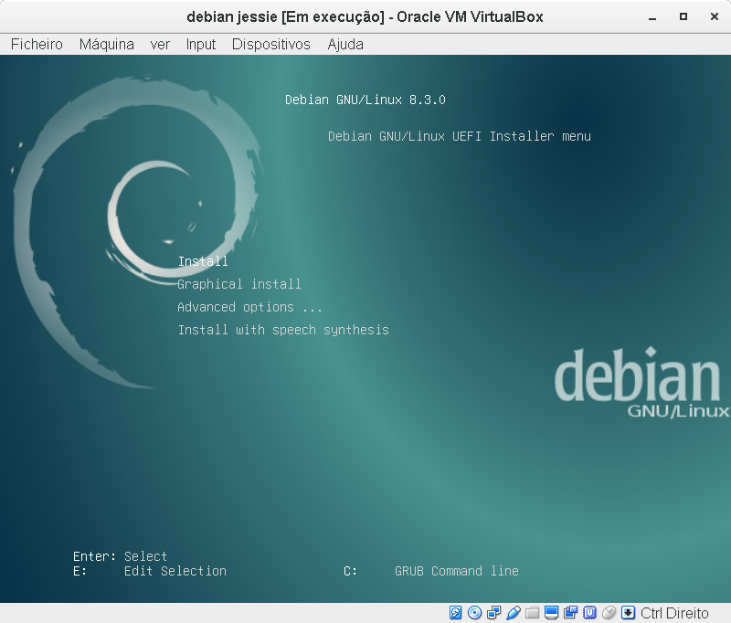The image size is (731, 623).
Task: Select Install with speech synthesis
Action: pyautogui.click(x=283, y=330)
